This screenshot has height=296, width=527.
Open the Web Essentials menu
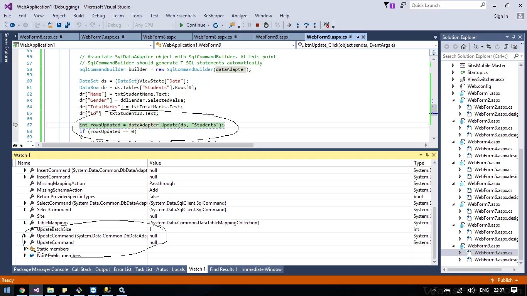[181, 16]
